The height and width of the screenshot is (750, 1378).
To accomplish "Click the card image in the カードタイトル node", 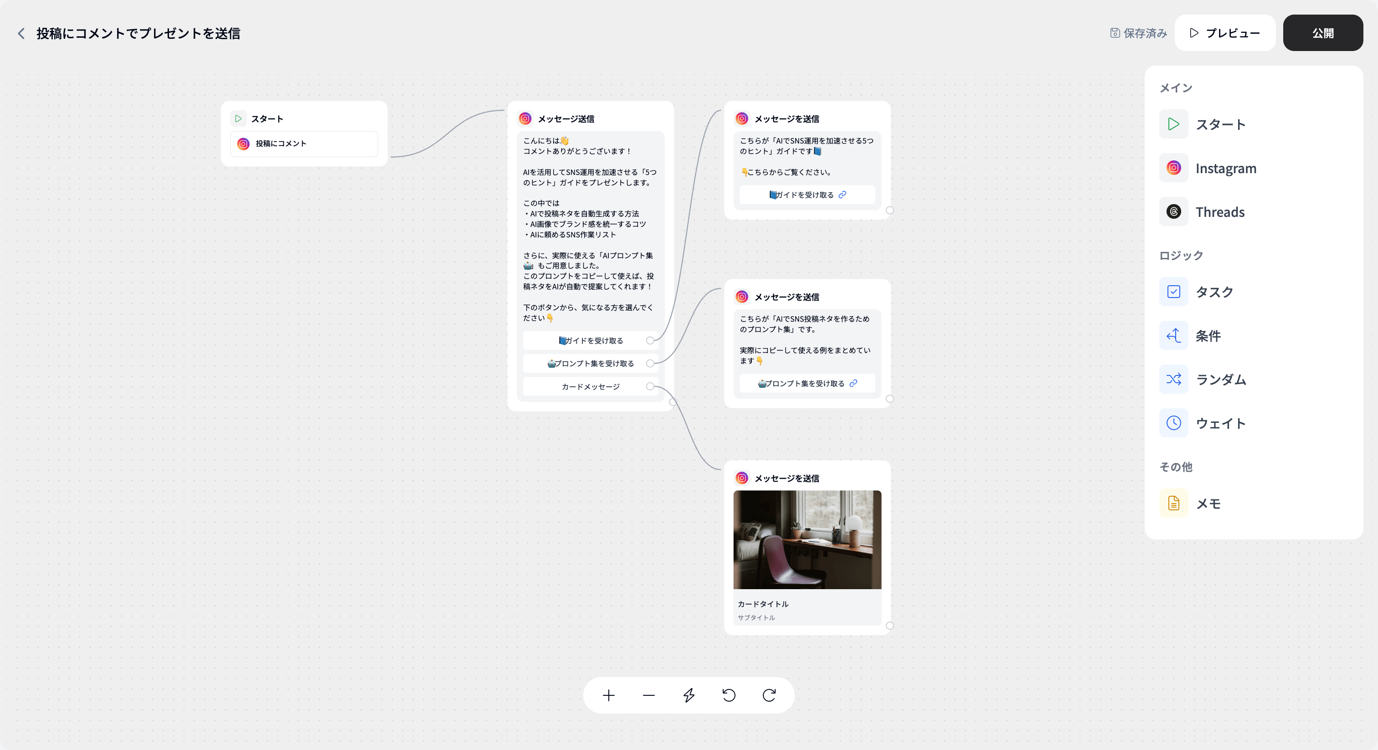I will [x=807, y=540].
